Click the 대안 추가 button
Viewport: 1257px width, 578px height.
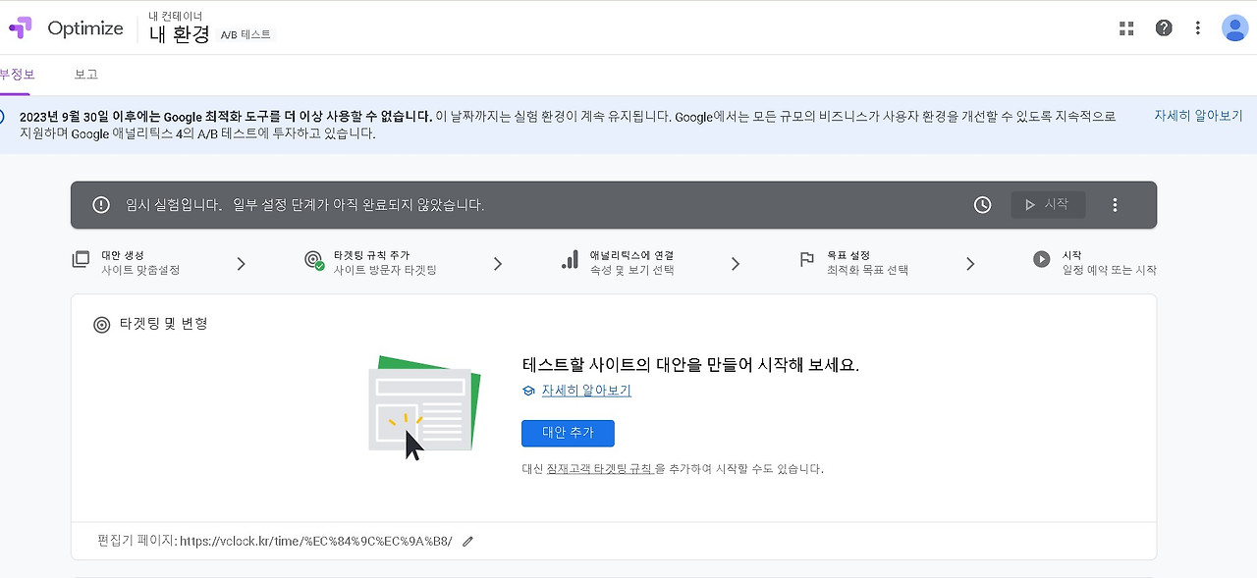[x=568, y=433]
